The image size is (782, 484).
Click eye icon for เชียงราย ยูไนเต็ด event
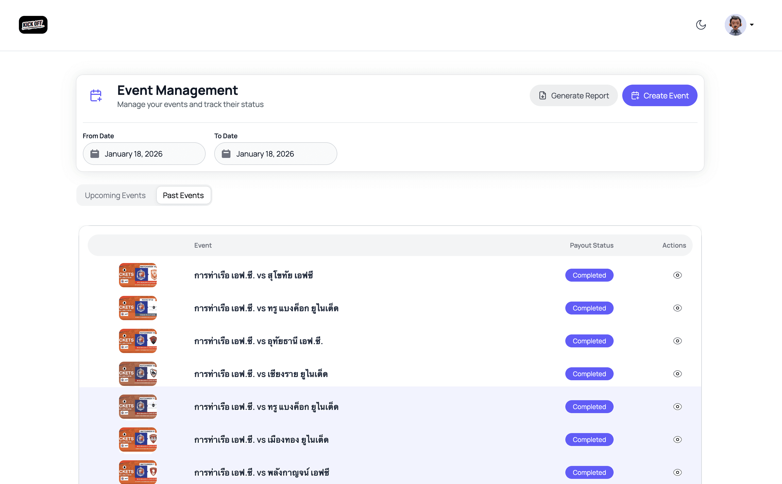[x=677, y=374]
